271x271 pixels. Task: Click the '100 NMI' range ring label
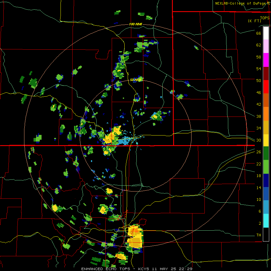(x=135, y=24)
